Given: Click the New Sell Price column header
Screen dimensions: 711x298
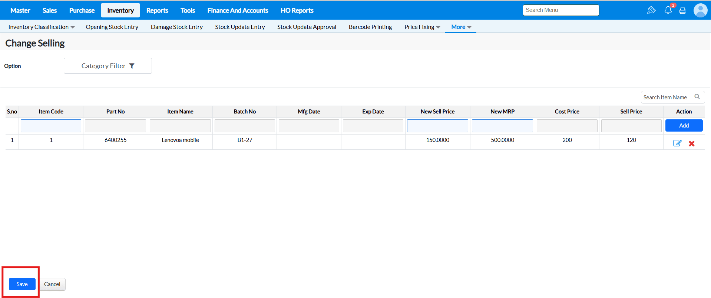Looking at the screenshot, I should [437, 112].
